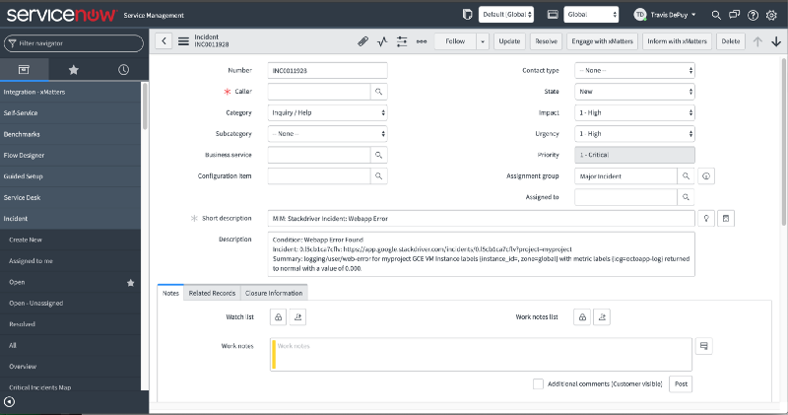Open the history clock tab in navigator

pyautogui.click(x=122, y=70)
